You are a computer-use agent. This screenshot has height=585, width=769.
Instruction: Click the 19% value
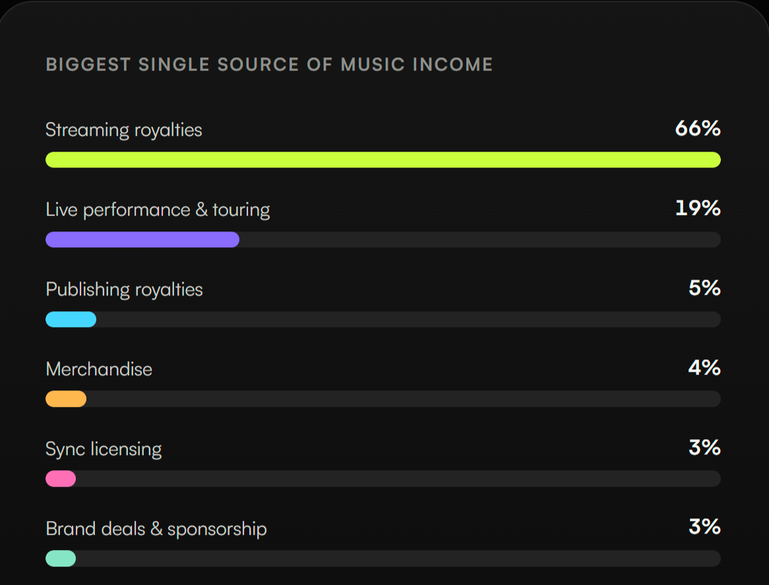pos(698,208)
